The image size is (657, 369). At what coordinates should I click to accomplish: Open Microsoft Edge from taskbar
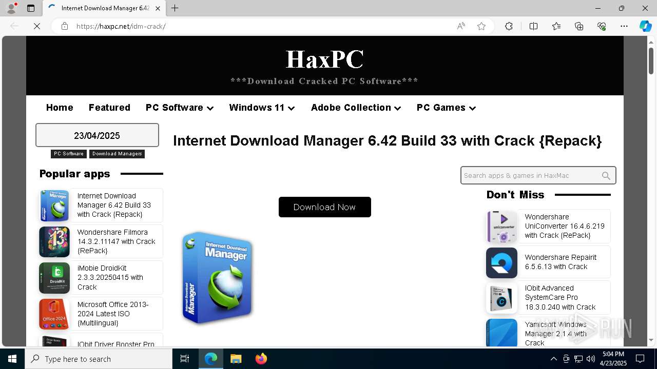211,359
